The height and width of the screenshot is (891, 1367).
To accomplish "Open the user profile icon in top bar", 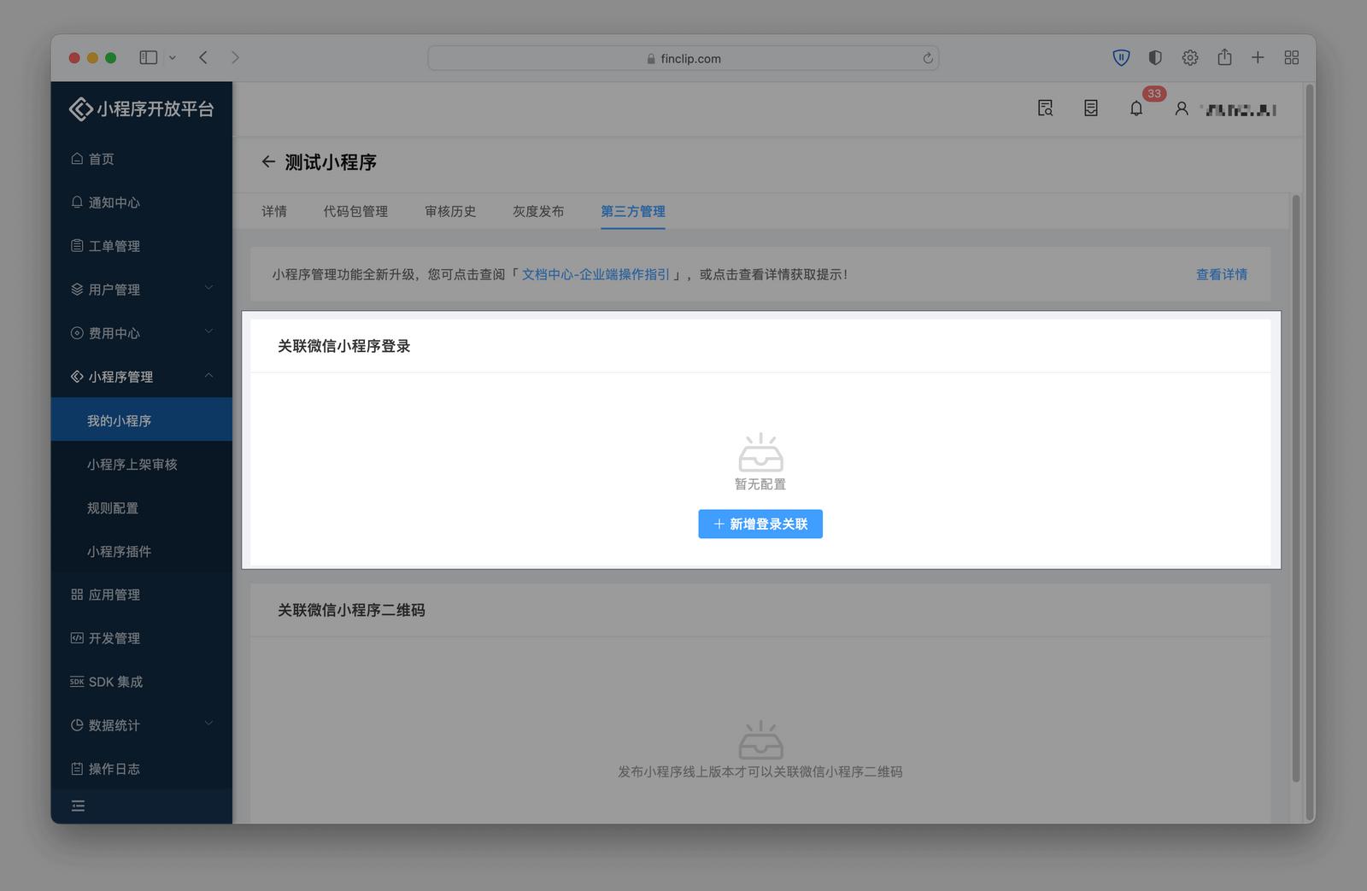I will click(1181, 108).
